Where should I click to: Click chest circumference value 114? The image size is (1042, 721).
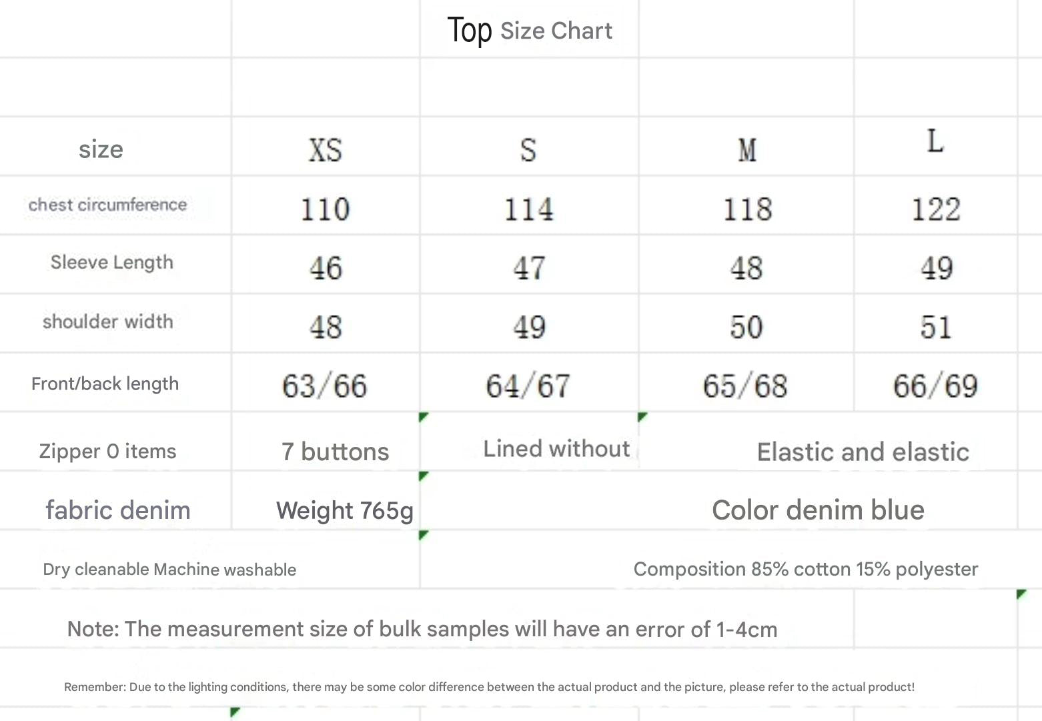point(528,209)
